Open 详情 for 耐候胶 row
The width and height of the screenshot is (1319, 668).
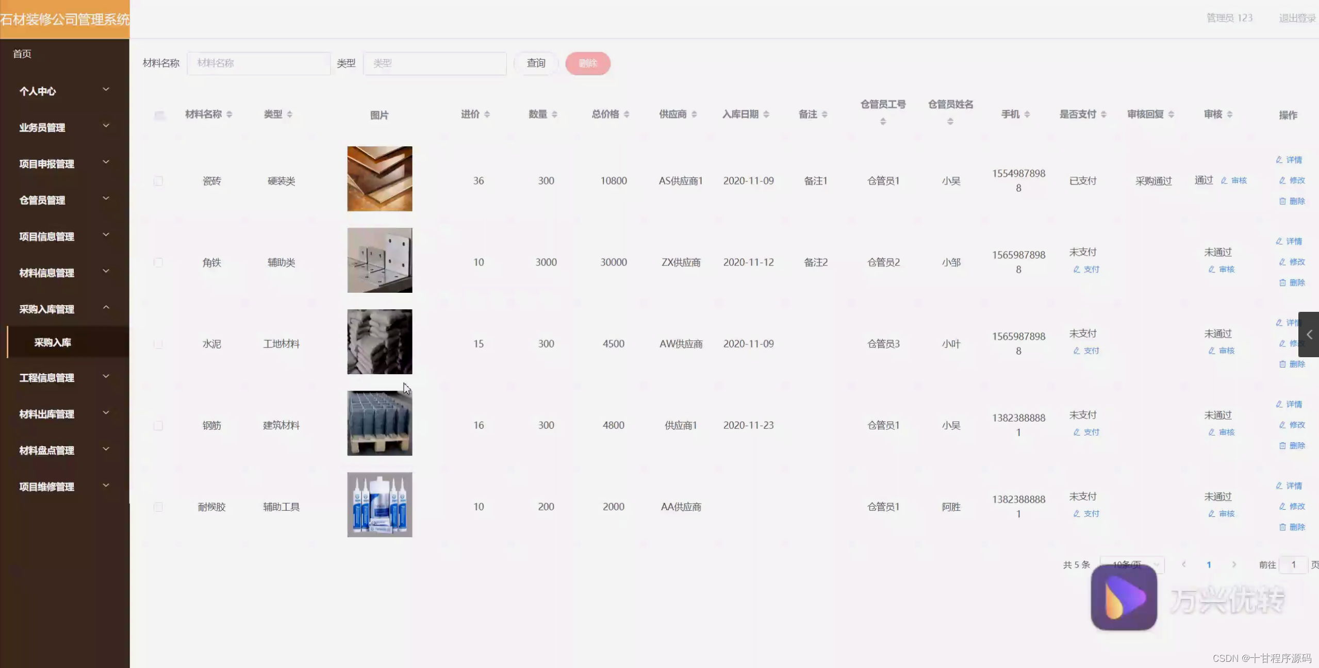pyautogui.click(x=1289, y=486)
